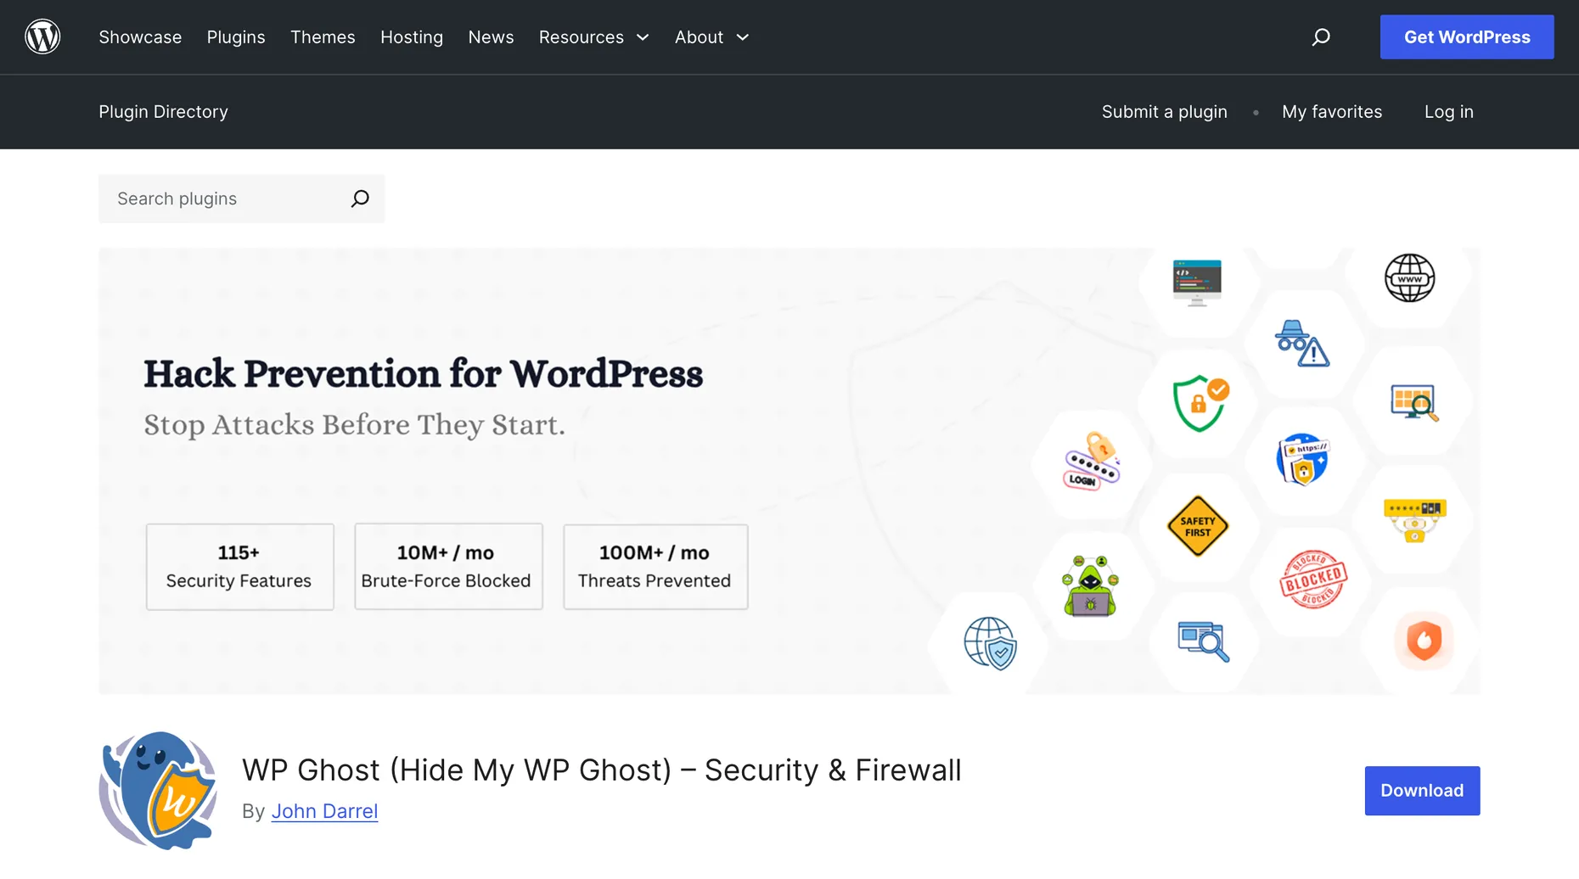1579x879 pixels.
Task: Open My favorites link
Action: tap(1332, 111)
